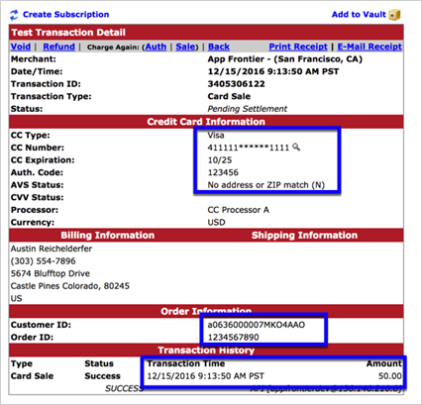Click the Print Receipt link
Image resolution: width=422 pixels, height=405 pixels.
coord(298,47)
